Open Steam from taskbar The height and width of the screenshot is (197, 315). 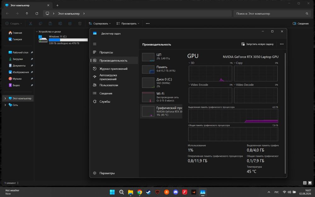148,192
